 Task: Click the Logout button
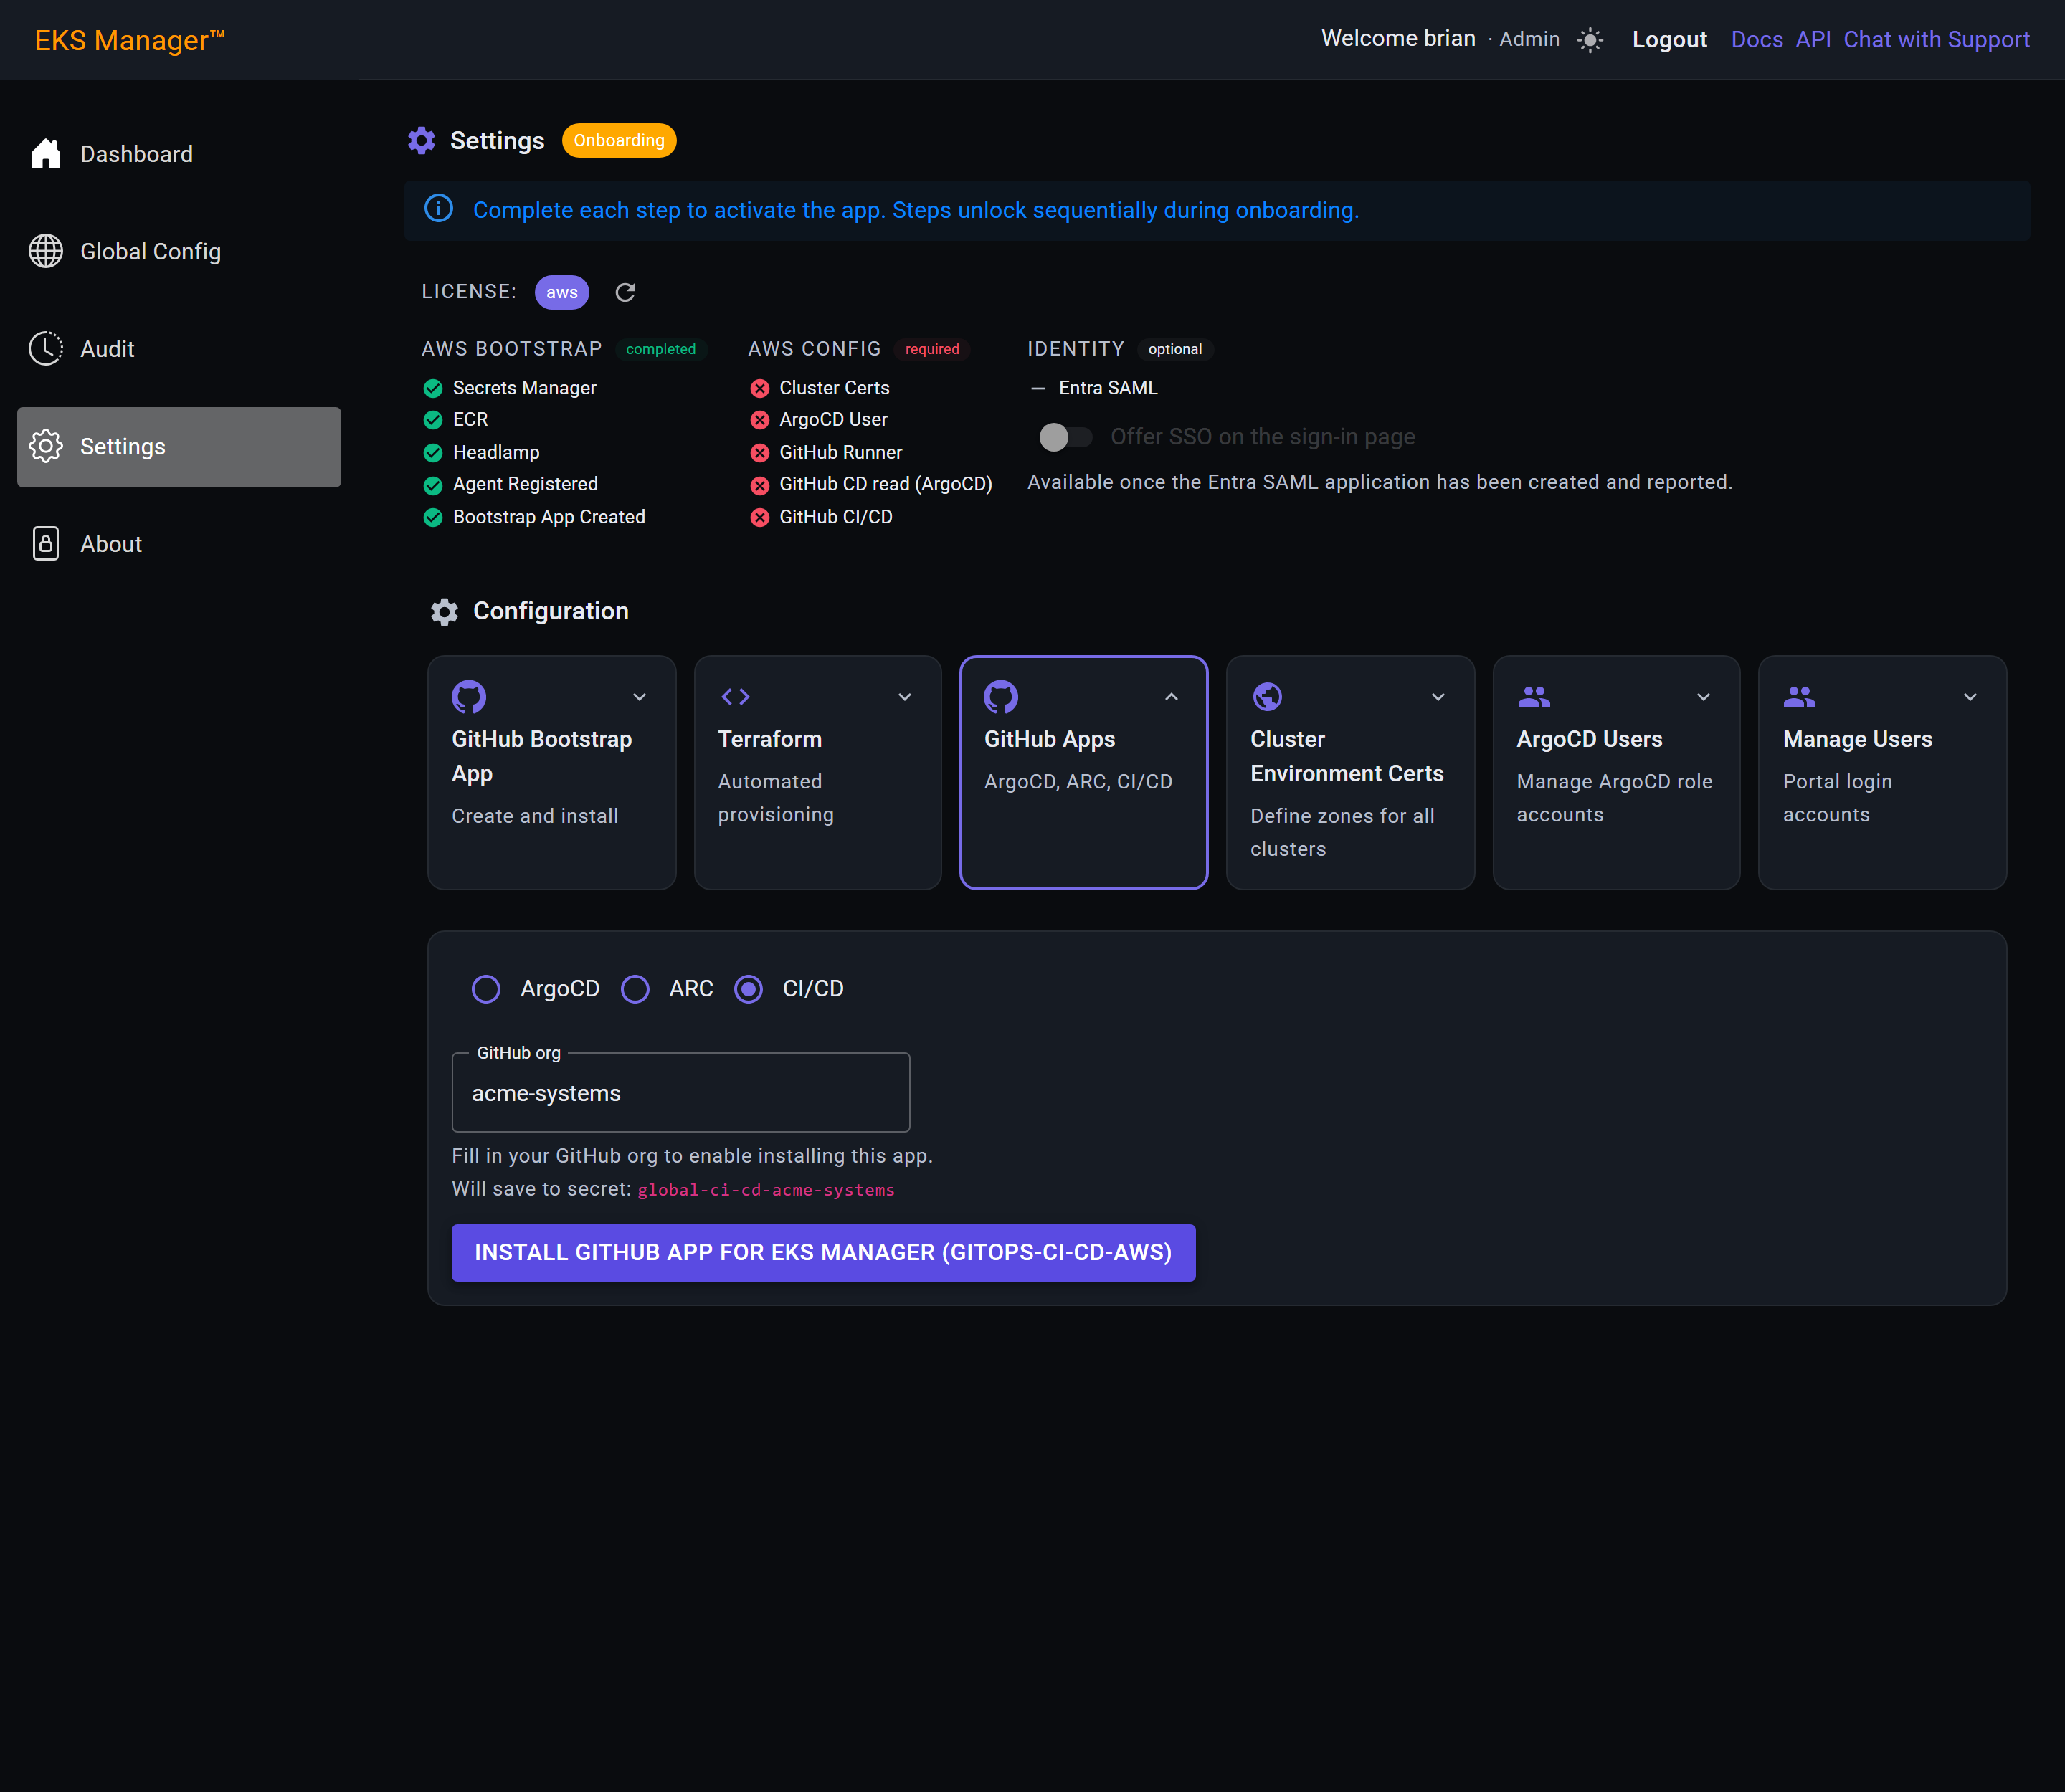tap(1670, 40)
